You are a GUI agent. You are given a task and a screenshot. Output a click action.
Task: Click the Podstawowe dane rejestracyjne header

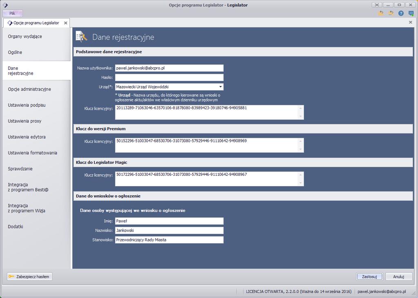click(243, 52)
